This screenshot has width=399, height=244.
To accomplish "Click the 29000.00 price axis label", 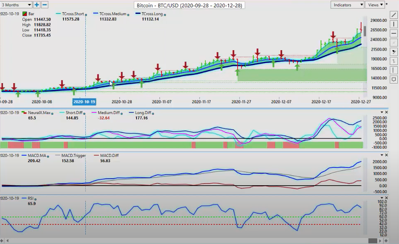I will (x=378, y=20).
